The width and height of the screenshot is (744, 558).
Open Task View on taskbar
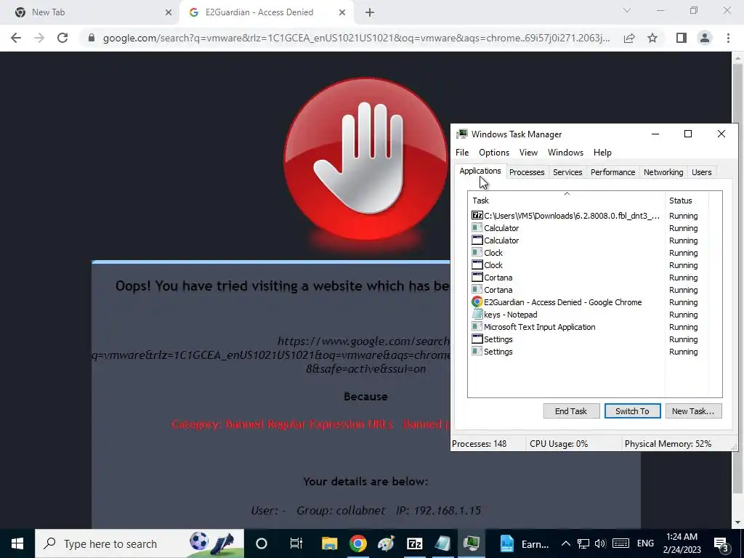[x=296, y=543]
